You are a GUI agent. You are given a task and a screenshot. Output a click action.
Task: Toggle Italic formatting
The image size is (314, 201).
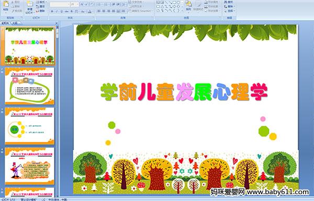pos(57,11)
